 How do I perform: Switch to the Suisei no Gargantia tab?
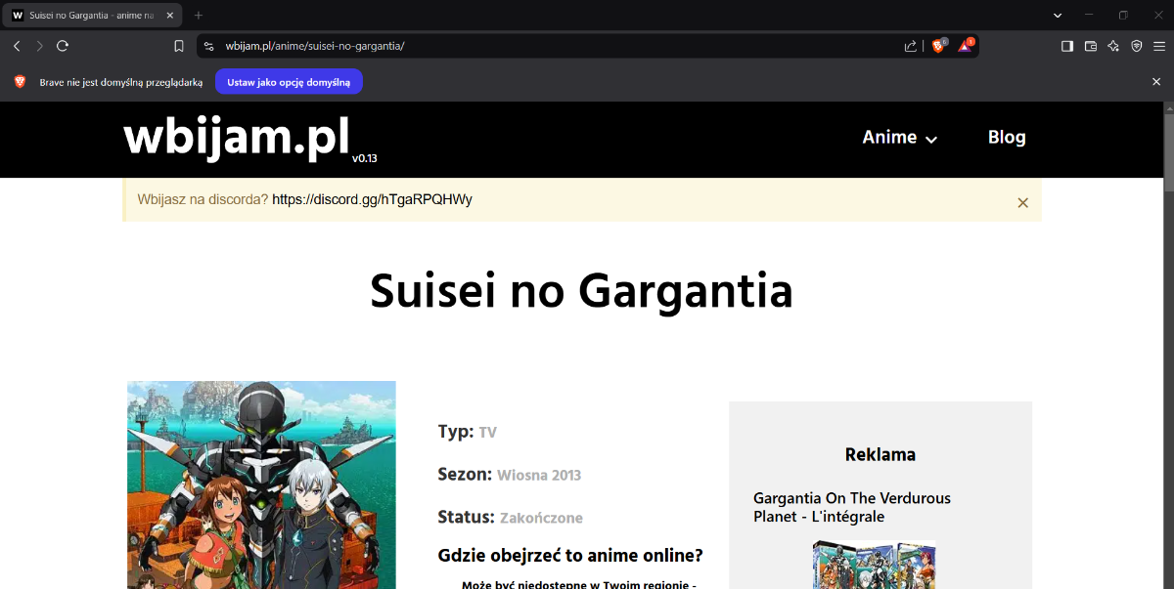93,16
